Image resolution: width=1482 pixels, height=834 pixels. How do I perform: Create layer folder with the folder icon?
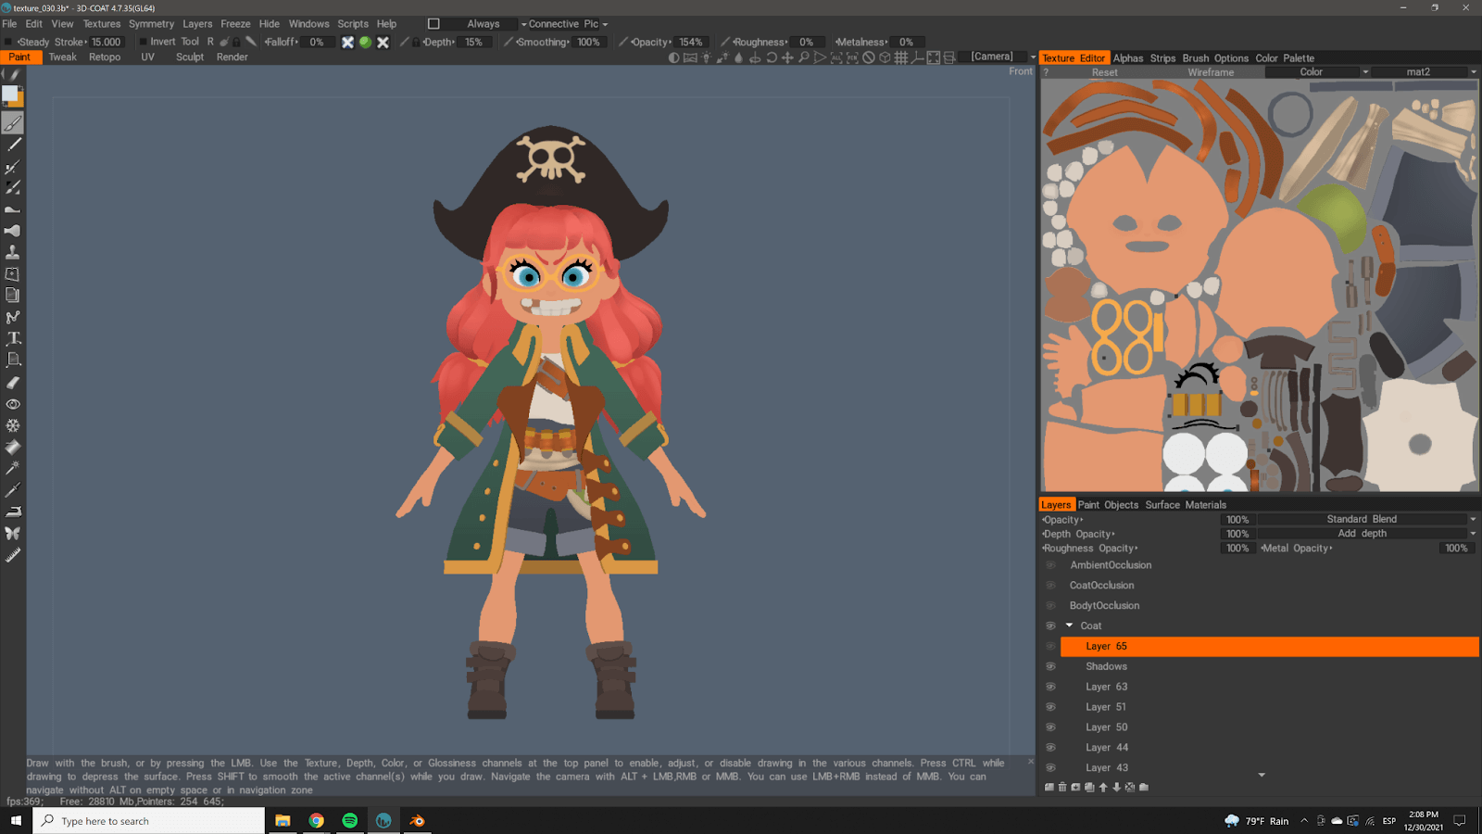coord(1143,787)
